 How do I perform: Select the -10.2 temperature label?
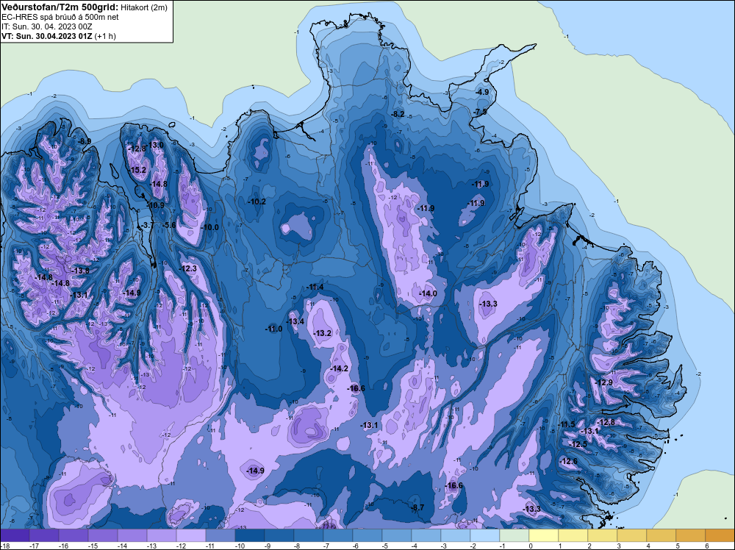point(257,201)
